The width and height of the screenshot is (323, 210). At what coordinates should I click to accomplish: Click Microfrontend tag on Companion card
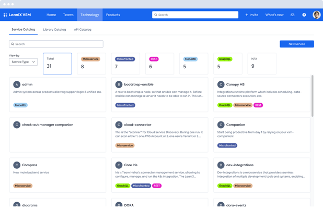(227, 145)
